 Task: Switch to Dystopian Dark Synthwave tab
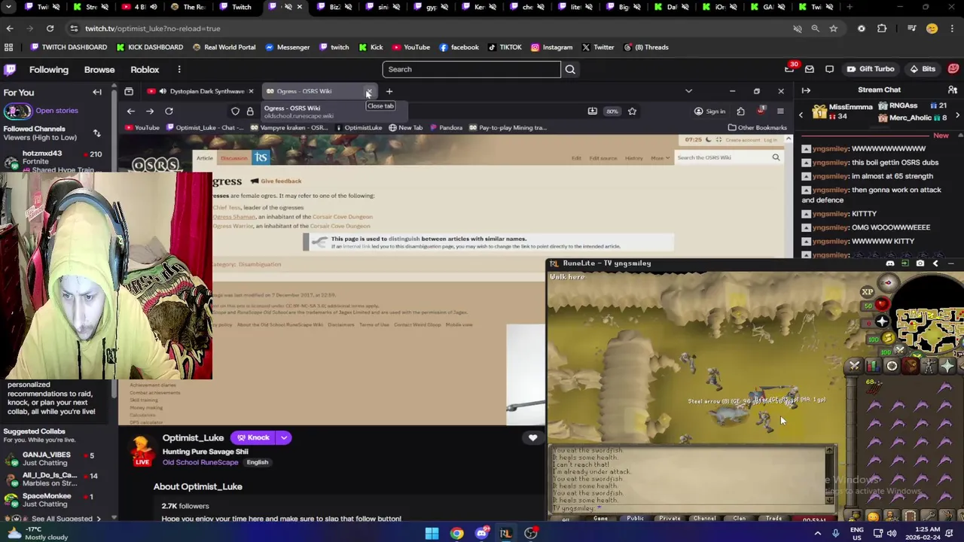tap(202, 91)
